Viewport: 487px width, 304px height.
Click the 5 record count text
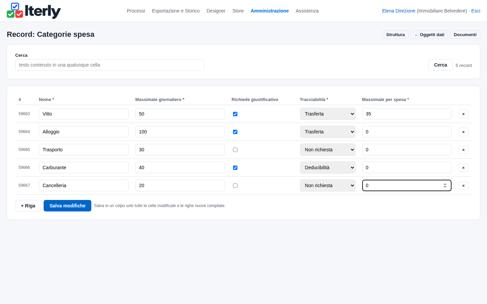463,66
